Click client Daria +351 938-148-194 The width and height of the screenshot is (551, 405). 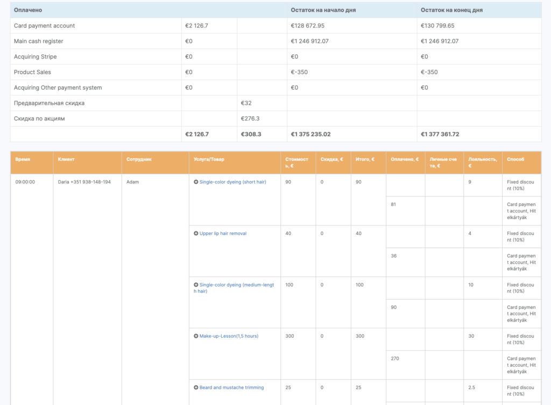click(x=84, y=182)
